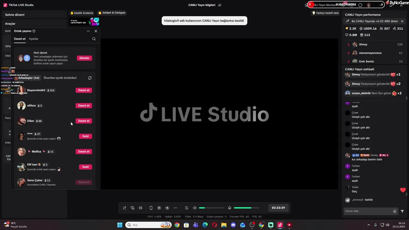Invite elifero to co-host
409x230 pixels.
84,105
